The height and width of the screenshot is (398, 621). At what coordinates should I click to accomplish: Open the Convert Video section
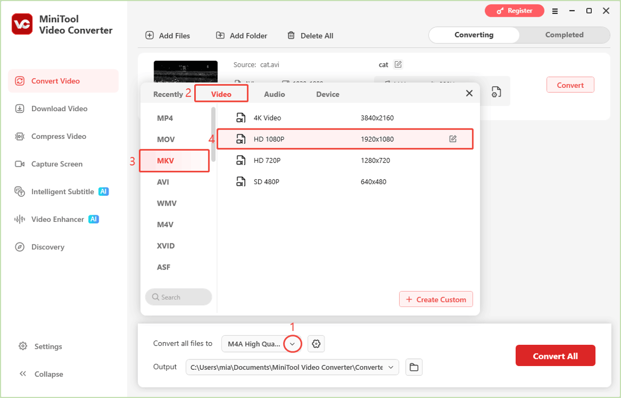(x=63, y=81)
